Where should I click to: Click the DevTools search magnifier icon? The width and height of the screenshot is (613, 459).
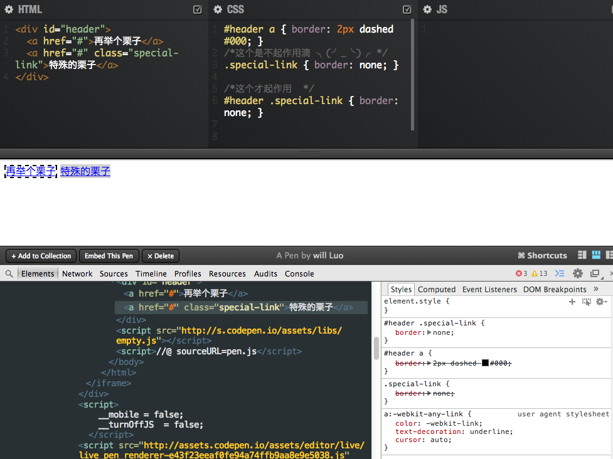point(9,274)
